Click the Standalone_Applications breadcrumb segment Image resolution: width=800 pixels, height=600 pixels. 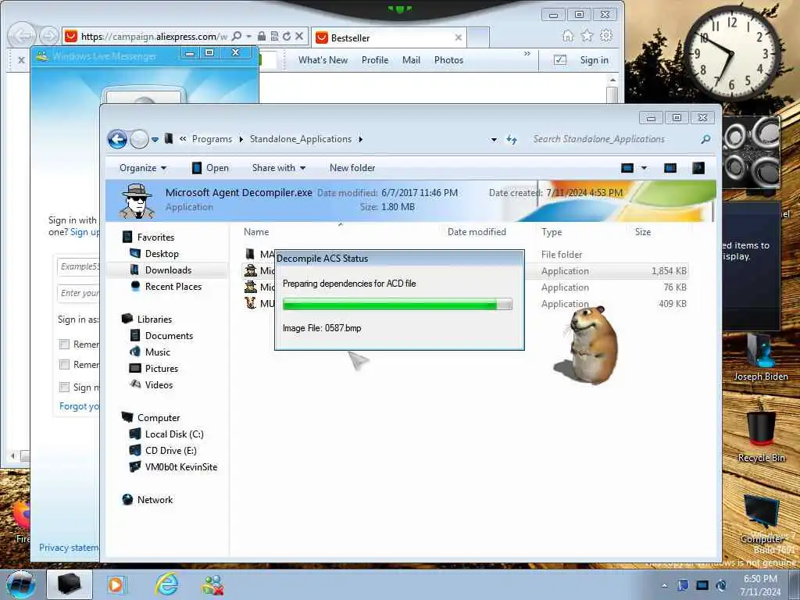(x=301, y=139)
